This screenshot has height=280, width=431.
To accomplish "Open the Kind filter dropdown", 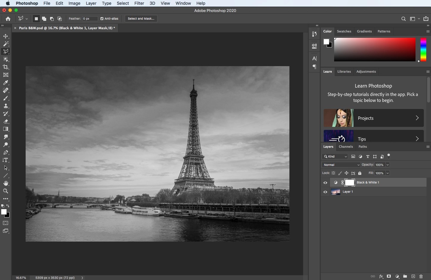I will 335,156.
